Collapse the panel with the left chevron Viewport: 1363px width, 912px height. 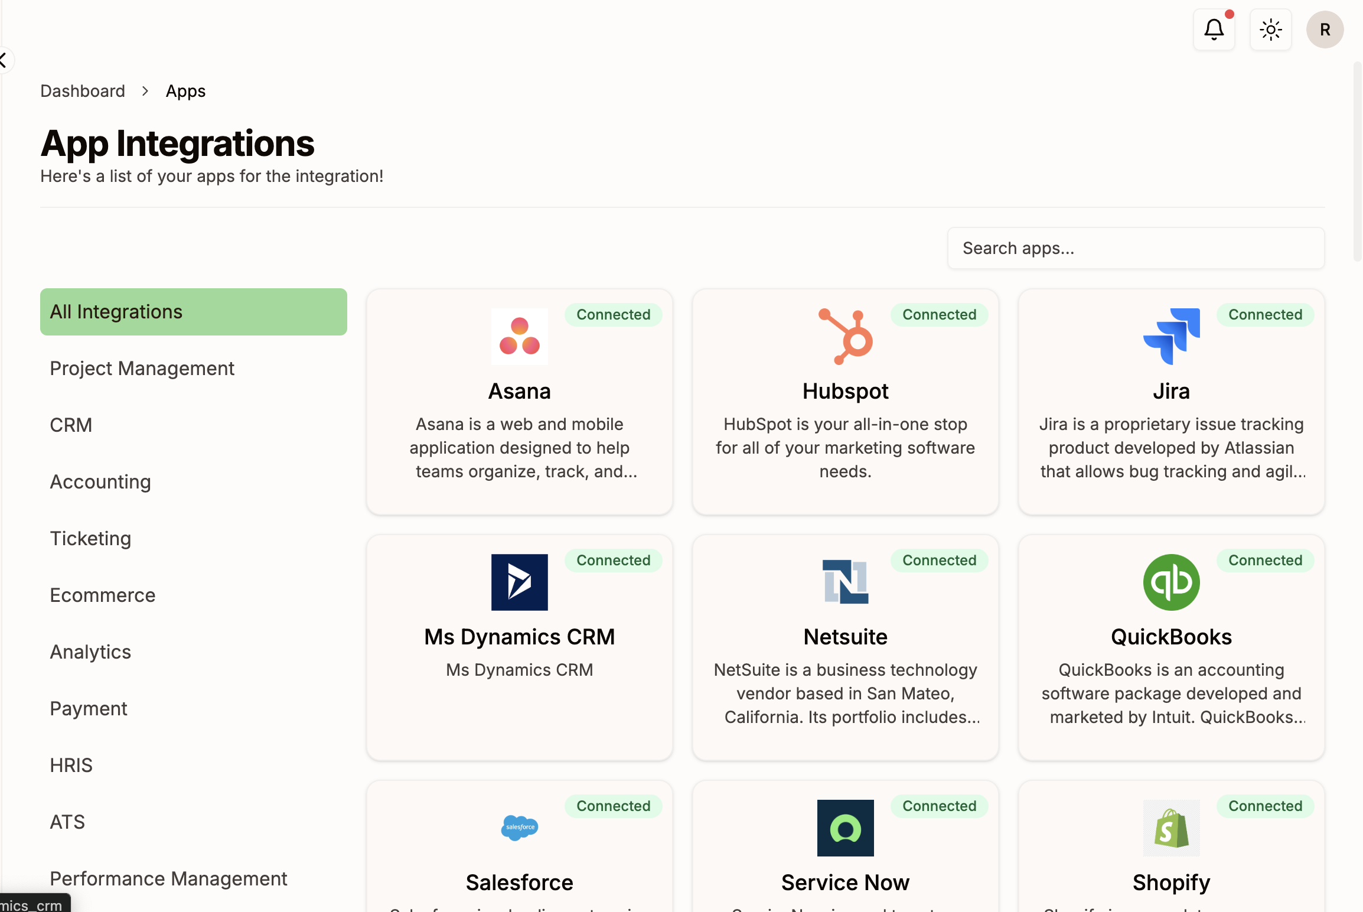pos(4,60)
